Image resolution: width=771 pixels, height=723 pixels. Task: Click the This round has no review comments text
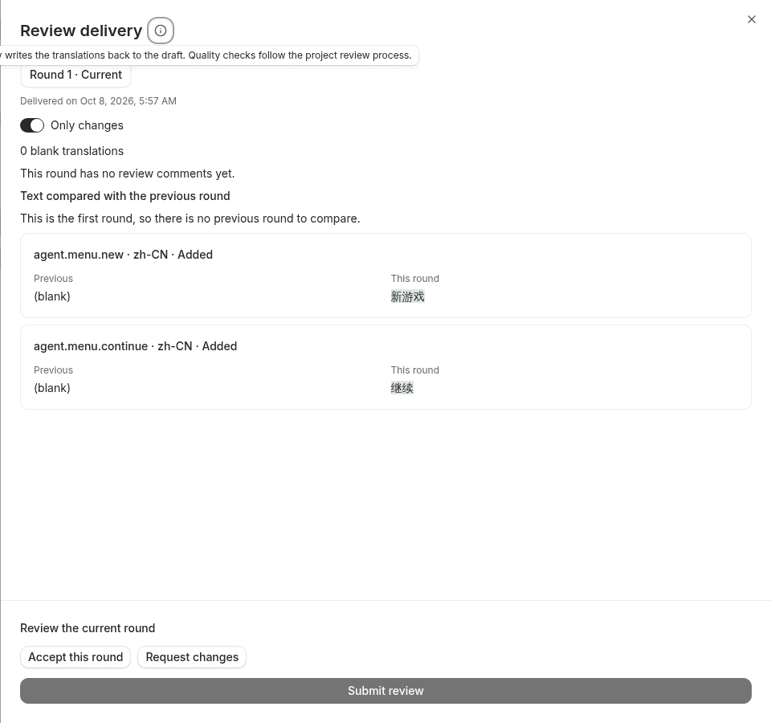click(x=128, y=174)
